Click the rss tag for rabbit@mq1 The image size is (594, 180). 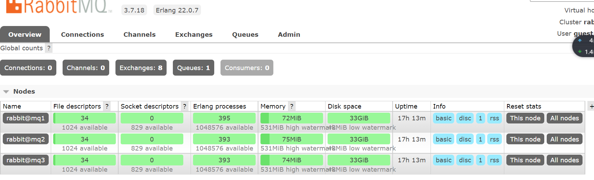(494, 118)
